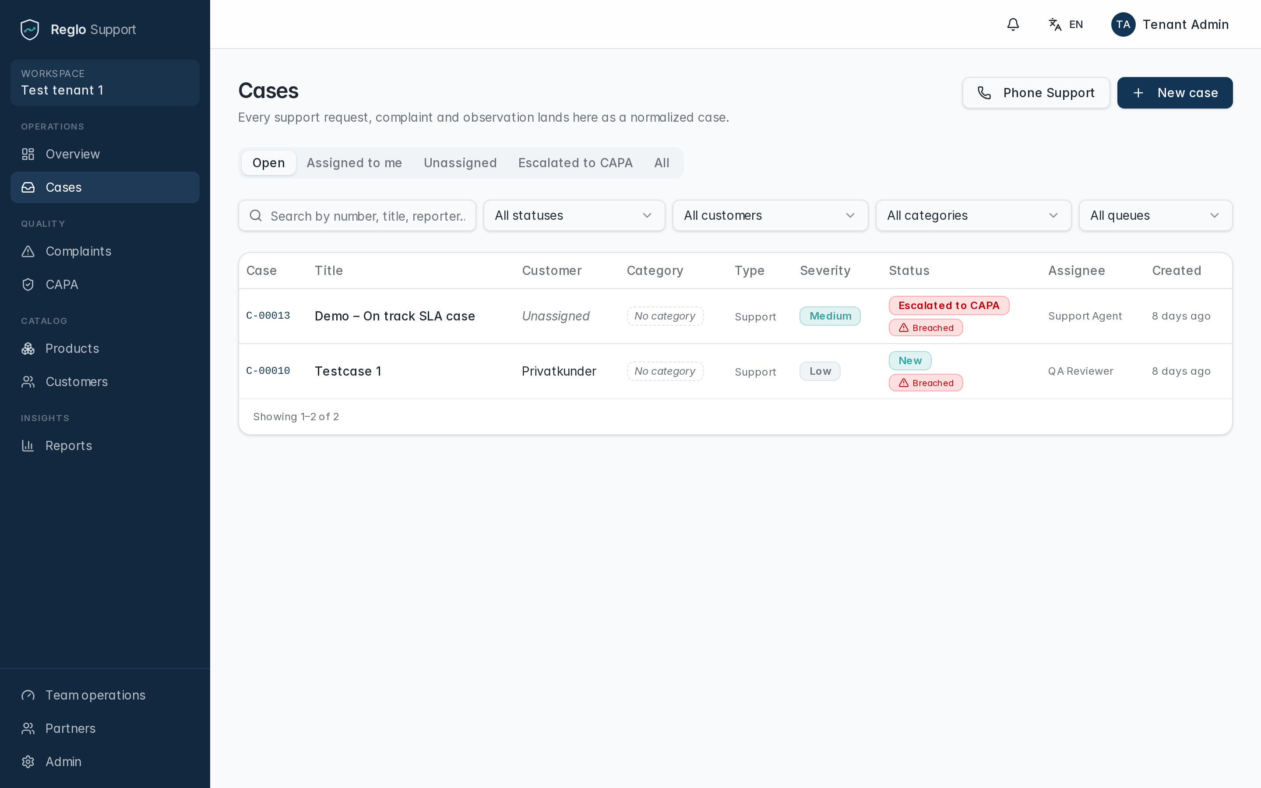Viewport: 1261px width, 788px height.
Task: Click the Category column header
Action: pyautogui.click(x=655, y=271)
